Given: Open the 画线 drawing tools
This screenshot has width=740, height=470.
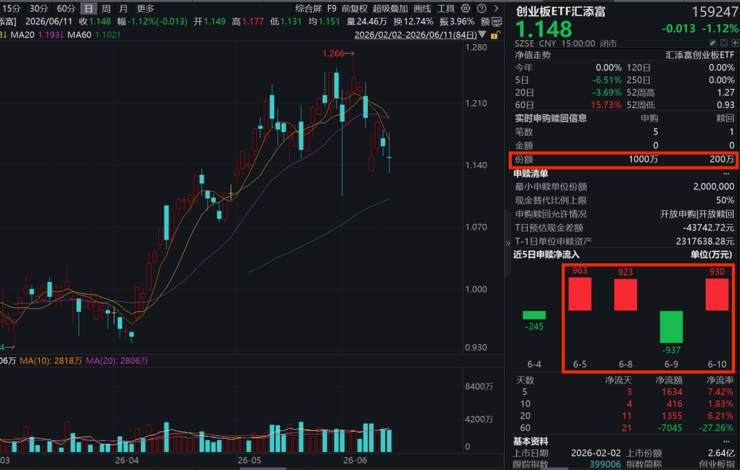Looking at the screenshot, I should click(x=423, y=9).
